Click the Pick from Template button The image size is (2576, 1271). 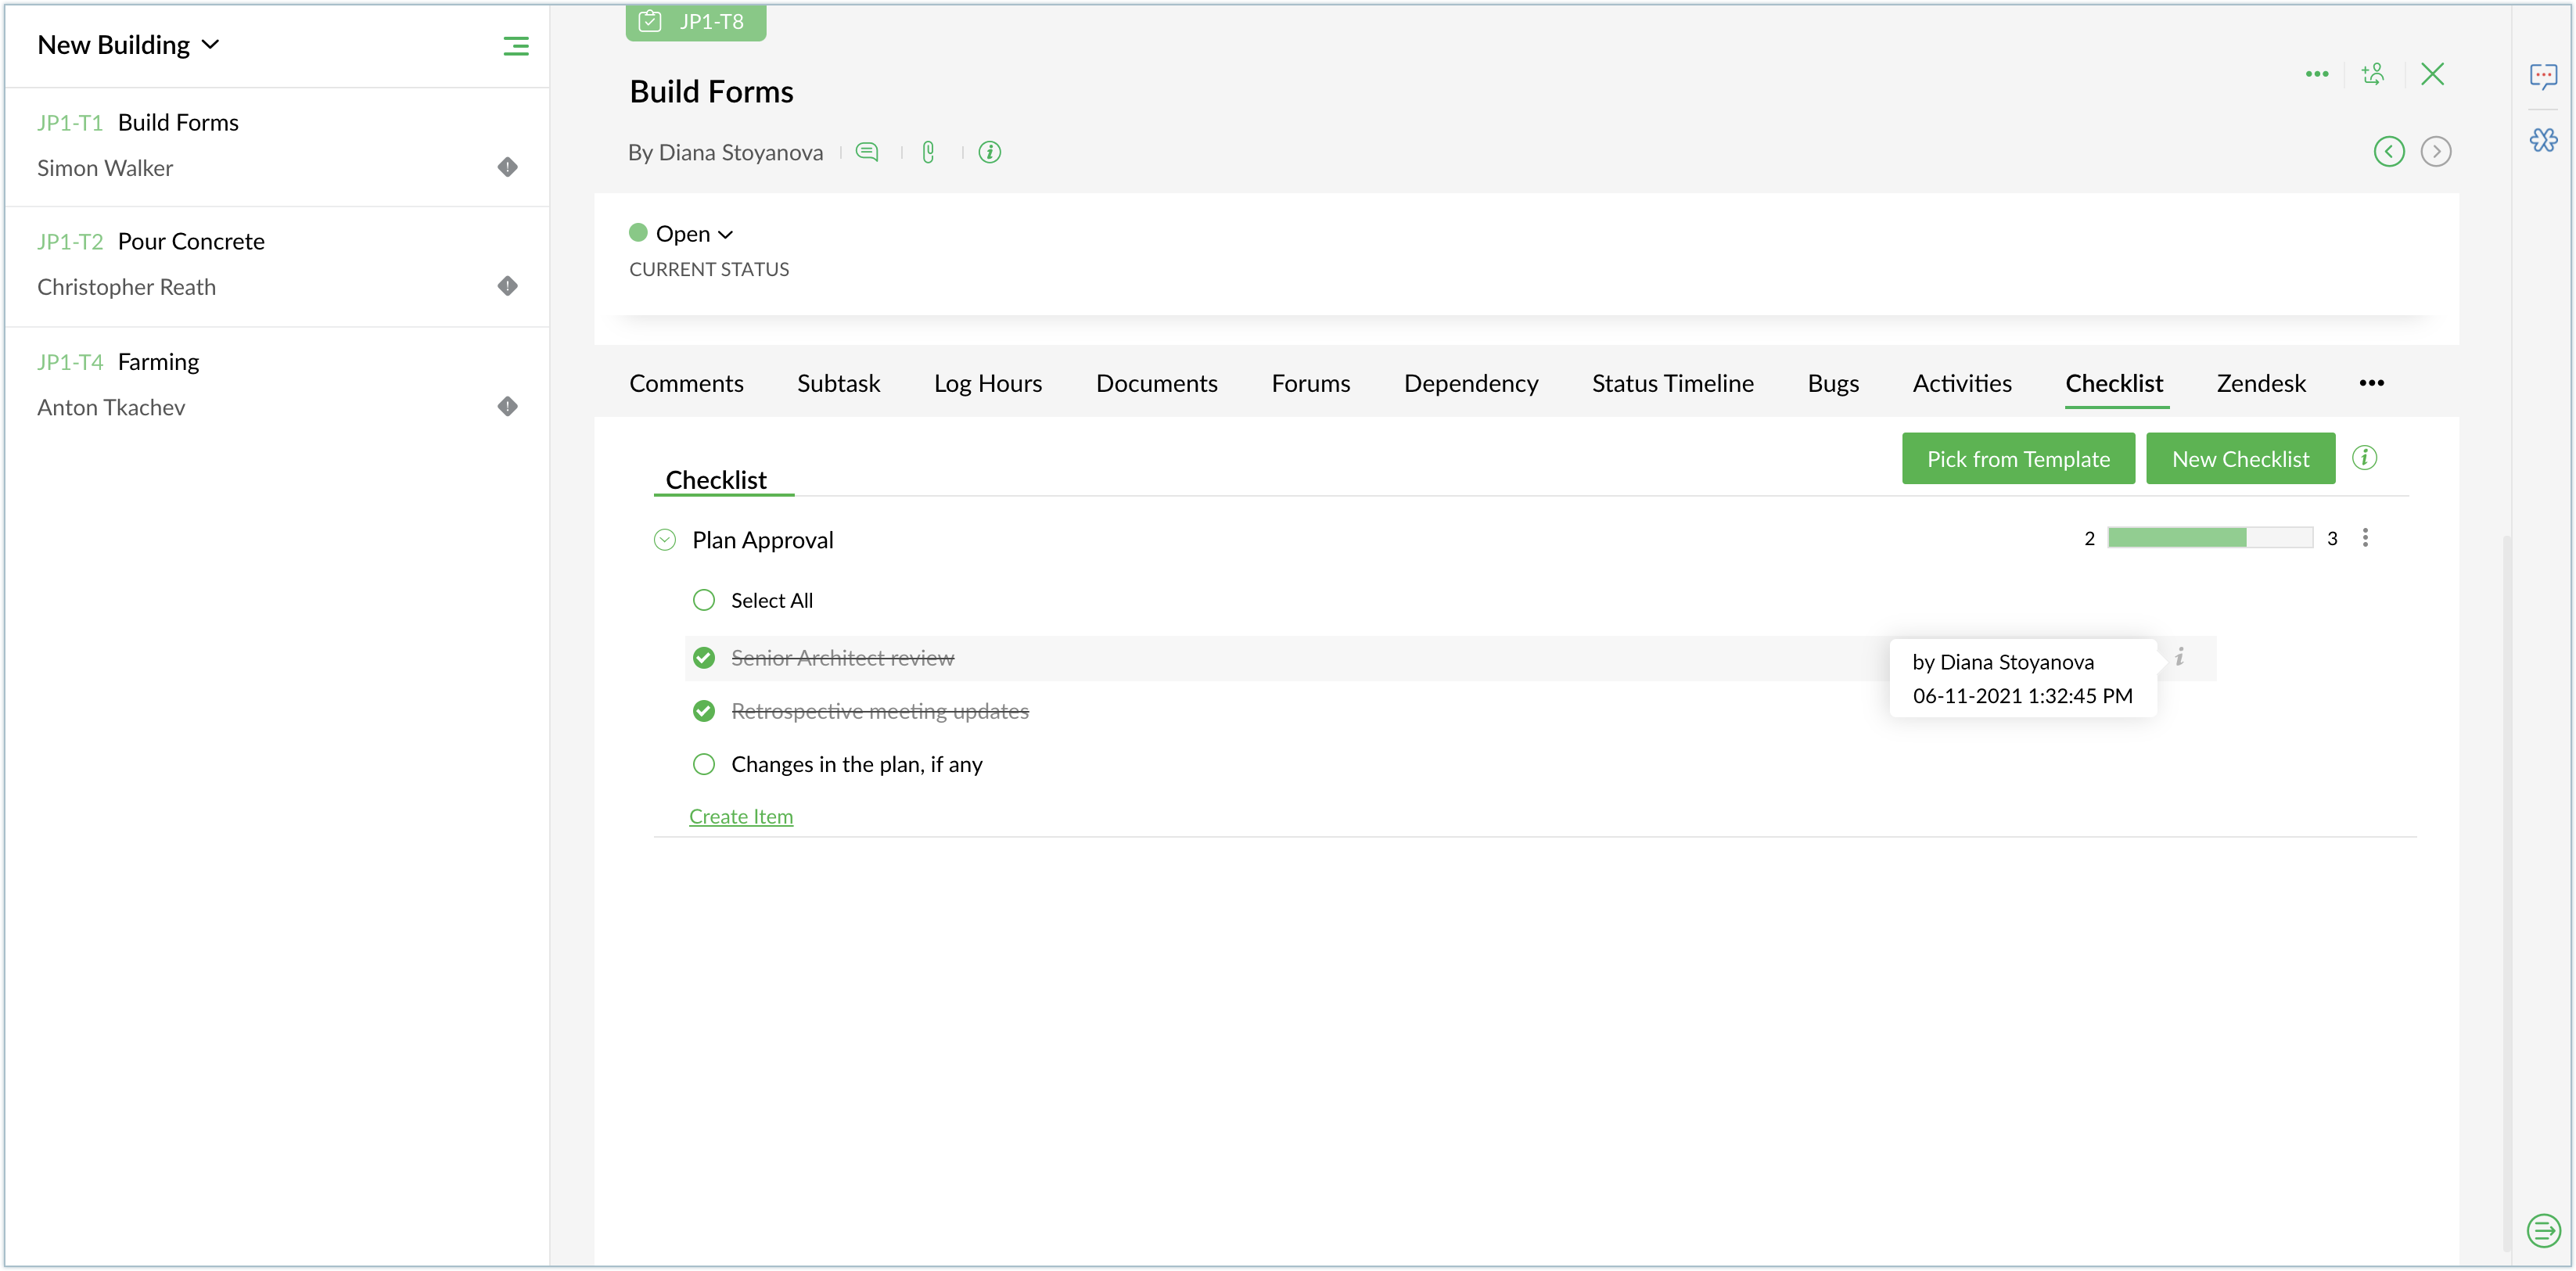point(2018,459)
